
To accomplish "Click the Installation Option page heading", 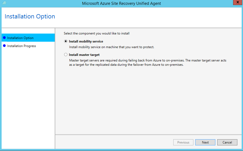I will [30, 16].
